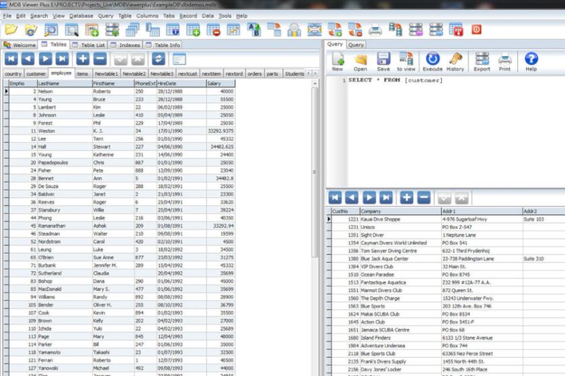
Task: Click the find-in-table magnifier icon
Action: tap(71, 30)
